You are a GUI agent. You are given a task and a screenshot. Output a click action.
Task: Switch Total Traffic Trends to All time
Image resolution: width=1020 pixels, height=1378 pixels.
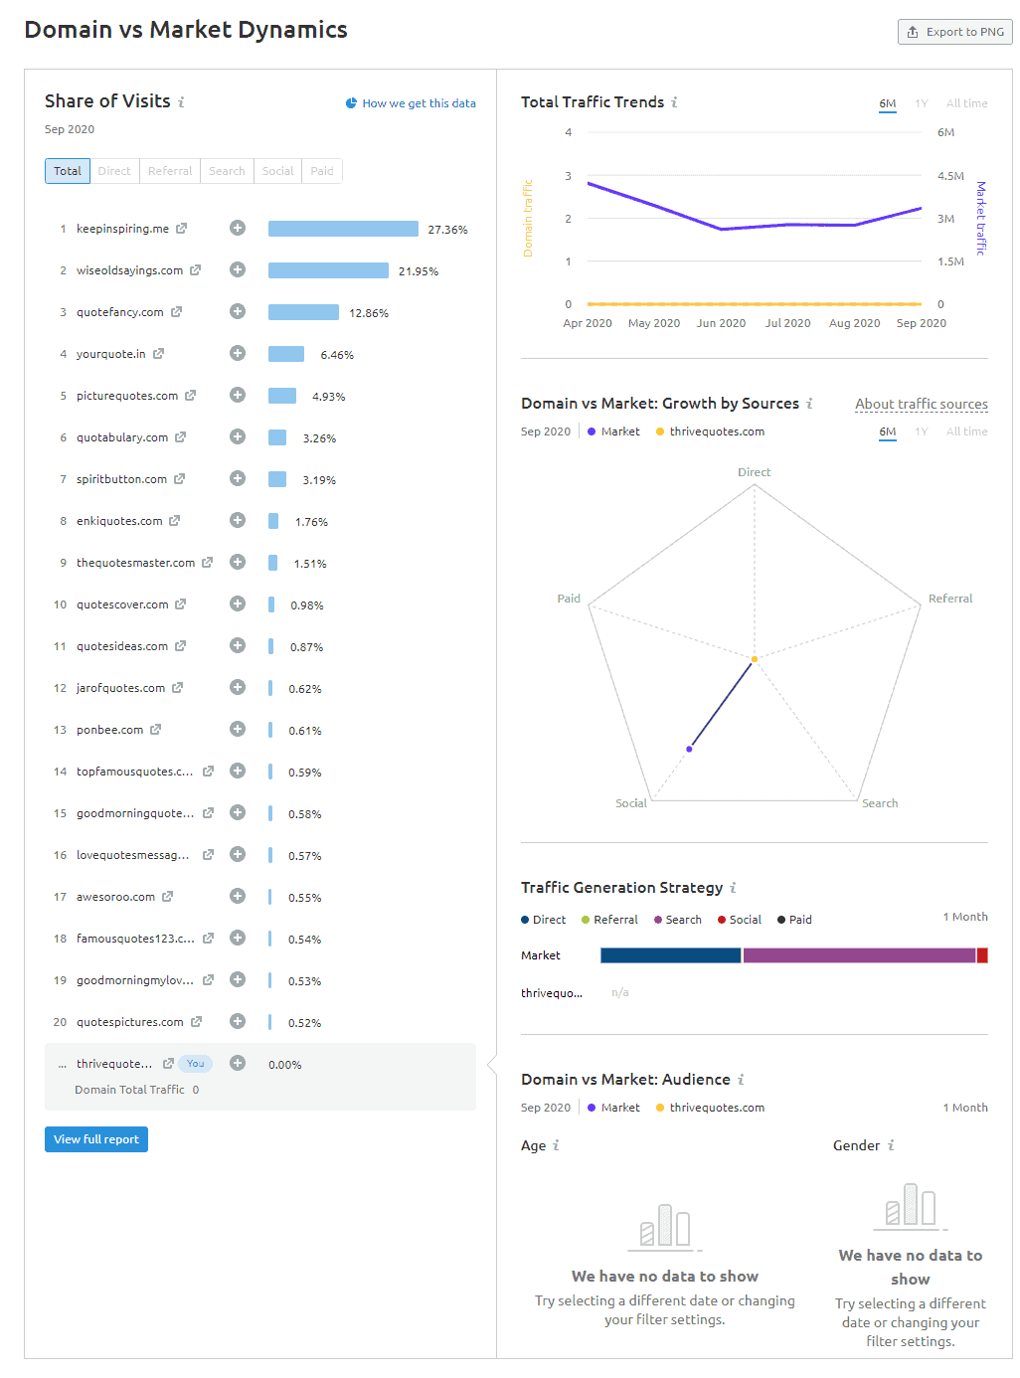(967, 103)
